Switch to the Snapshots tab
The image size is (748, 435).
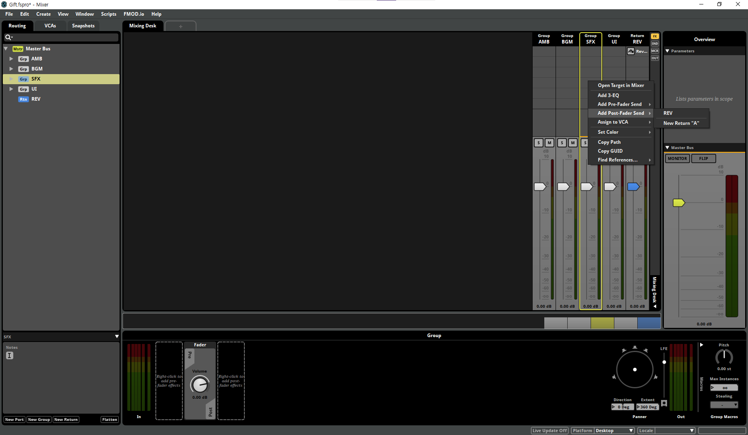83,26
